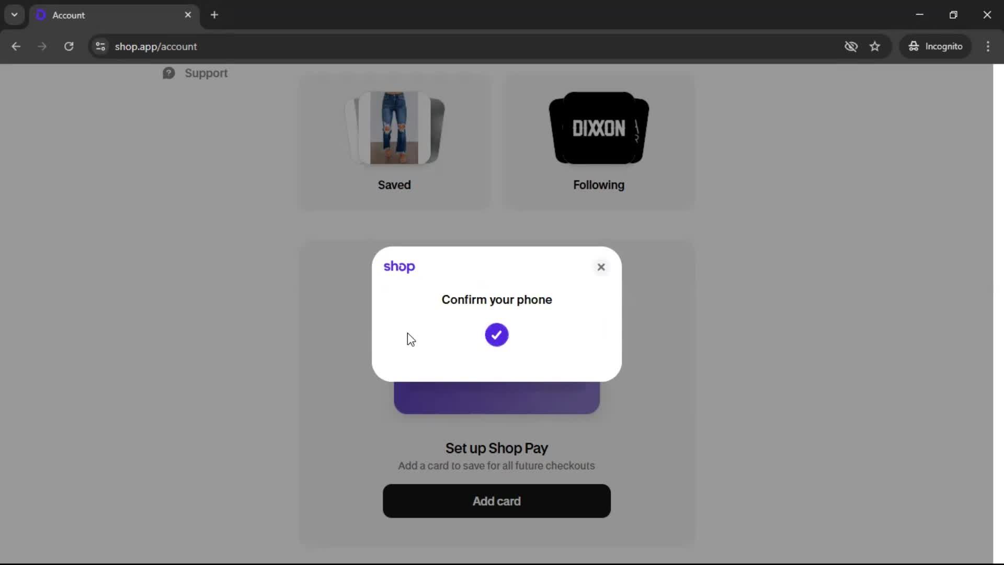Image resolution: width=1004 pixels, height=565 pixels.
Task: Open the Incognito profile menu
Action: [935, 47]
